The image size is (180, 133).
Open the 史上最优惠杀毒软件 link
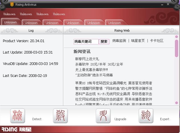click(x=91, y=69)
